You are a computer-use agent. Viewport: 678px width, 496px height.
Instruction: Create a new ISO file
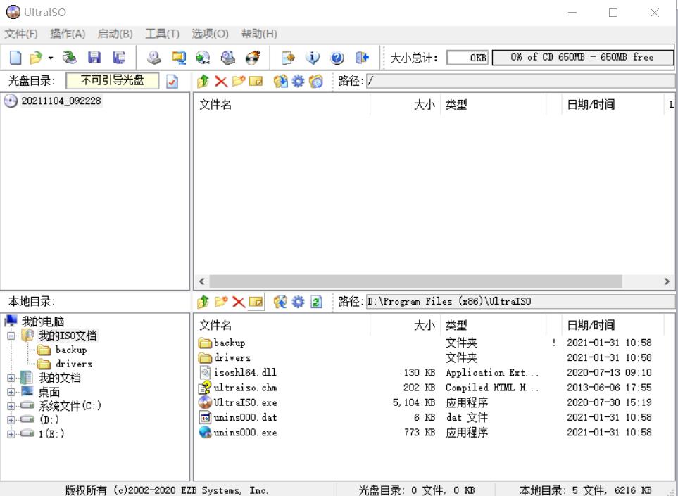14,58
